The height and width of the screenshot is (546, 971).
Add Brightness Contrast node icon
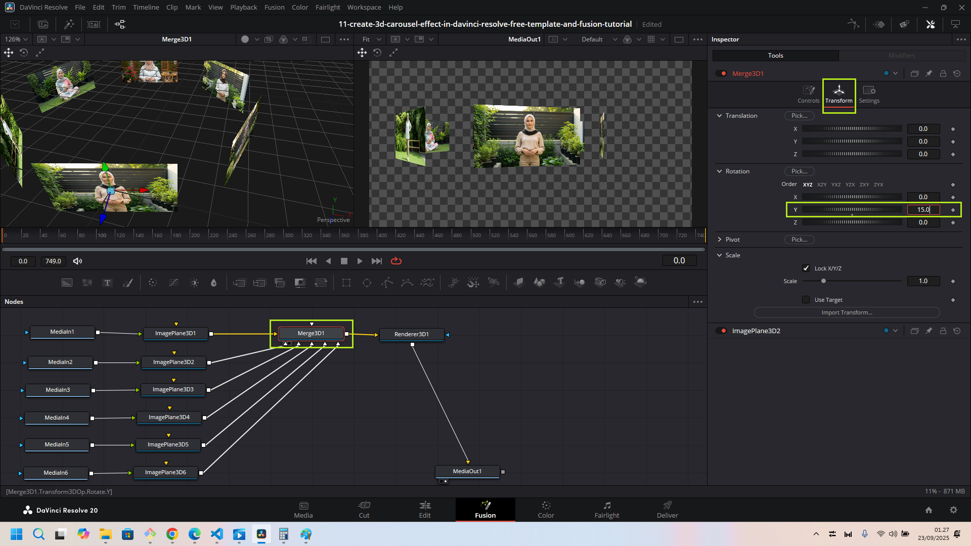(194, 283)
